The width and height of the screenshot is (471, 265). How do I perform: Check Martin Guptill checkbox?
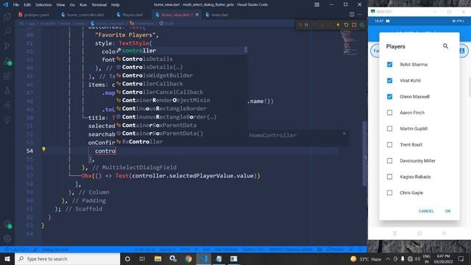pos(389,129)
